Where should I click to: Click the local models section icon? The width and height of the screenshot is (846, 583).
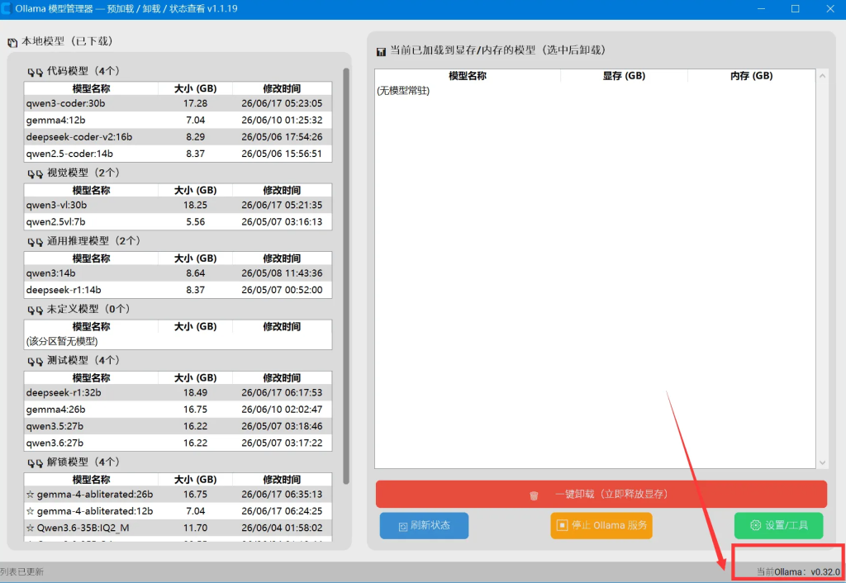coord(12,42)
